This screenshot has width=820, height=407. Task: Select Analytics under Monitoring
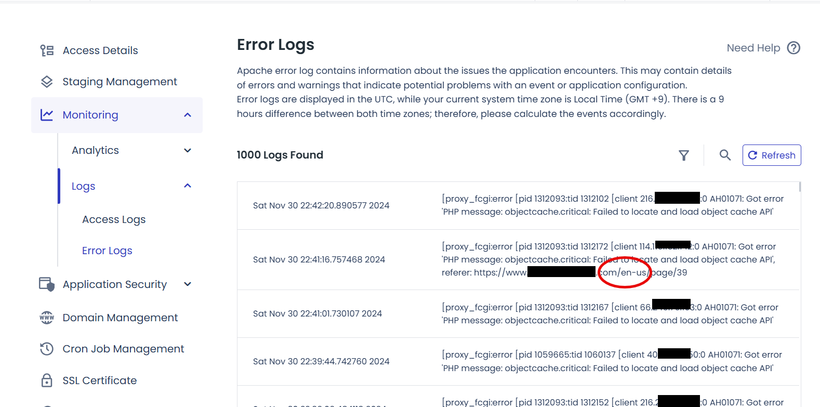pyautogui.click(x=95, y=150)
